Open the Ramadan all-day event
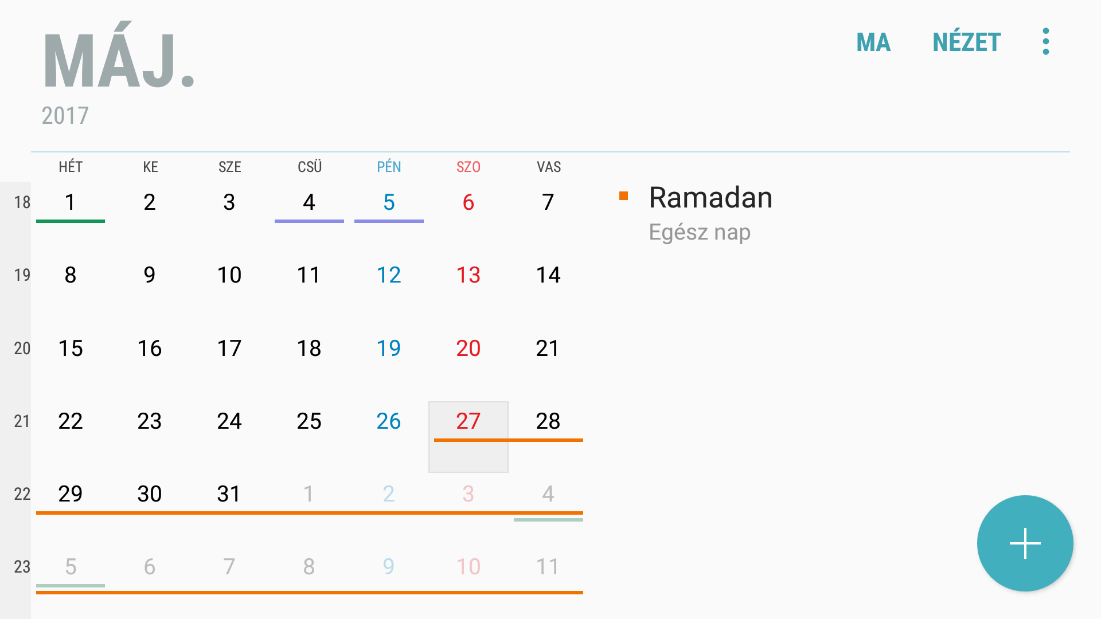Screen dimensions: 1101x619 point(711,214)
